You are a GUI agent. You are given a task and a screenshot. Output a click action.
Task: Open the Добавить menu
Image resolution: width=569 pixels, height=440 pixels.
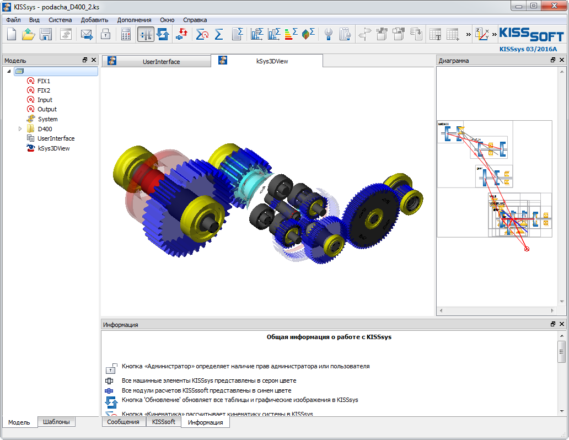[x=94, y=20]
